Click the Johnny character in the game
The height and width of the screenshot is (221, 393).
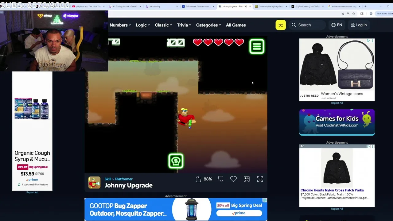(x=186, y=118)
